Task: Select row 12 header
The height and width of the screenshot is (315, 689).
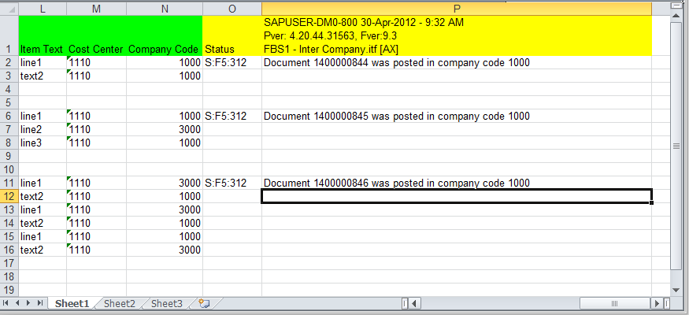Action: click(x=9, y=196)
